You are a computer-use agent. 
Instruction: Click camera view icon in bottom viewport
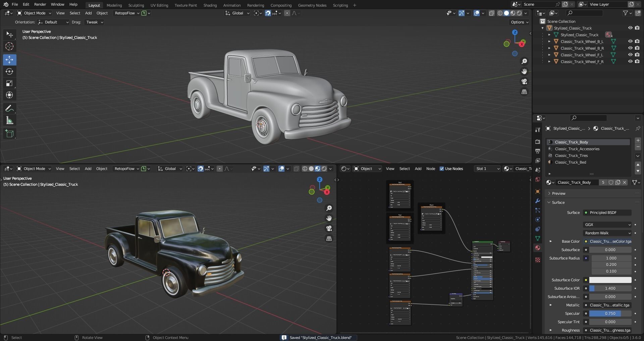pos(329,228)
